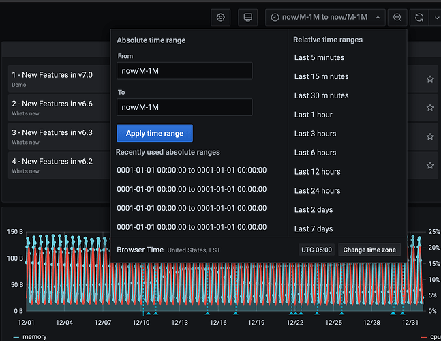Select Last 5 minutes range
This screenshot has width=441, height=341.
point(319,57)
